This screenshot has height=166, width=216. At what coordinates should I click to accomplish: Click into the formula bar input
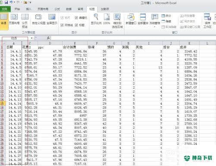[x=133, y=38]
